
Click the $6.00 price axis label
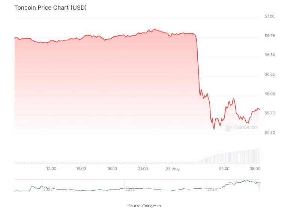[270, 94]
